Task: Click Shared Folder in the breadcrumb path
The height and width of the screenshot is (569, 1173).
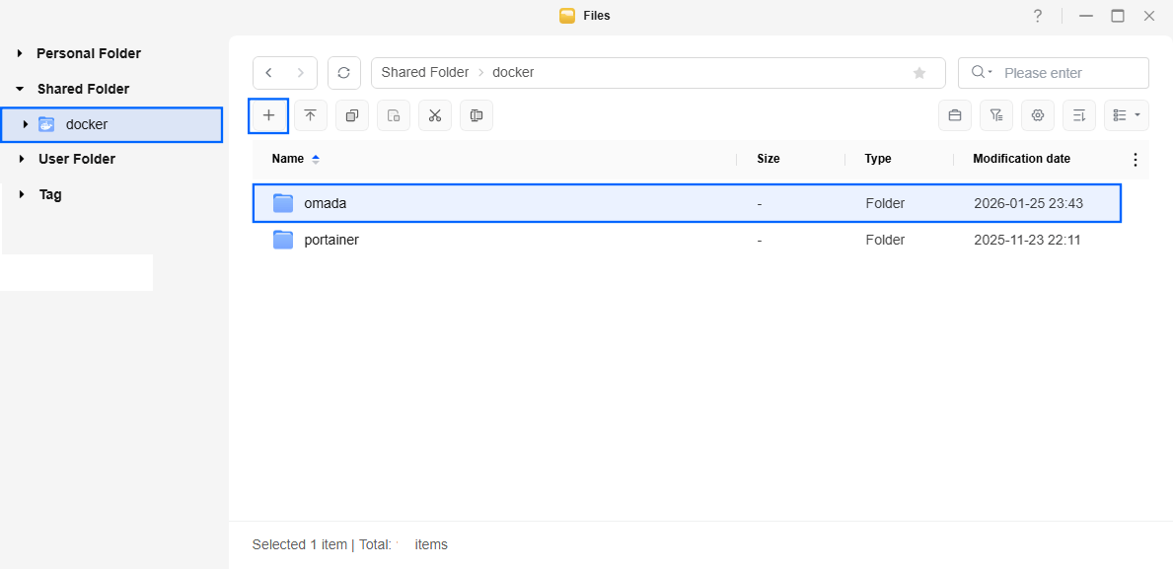Action: click(424, 73)
